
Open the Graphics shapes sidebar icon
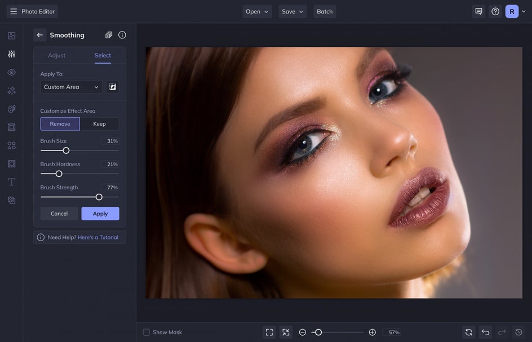pyautogui.click(x=11, y=145)
